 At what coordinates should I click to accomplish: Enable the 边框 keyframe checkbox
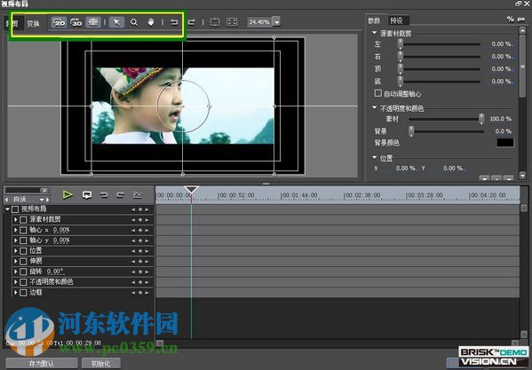click(x=23, y=293)
